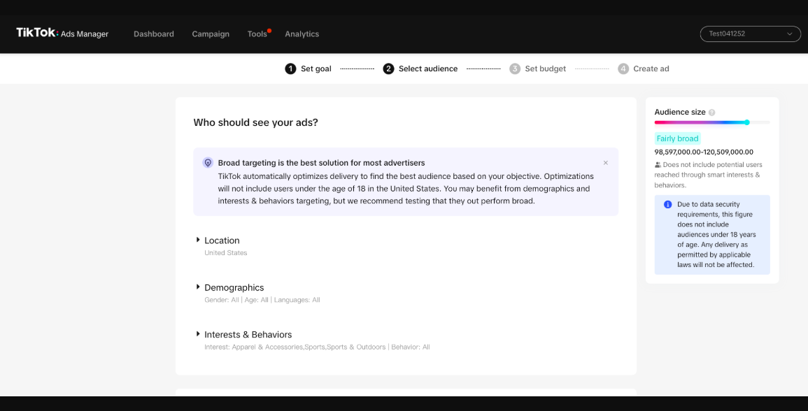Viewport: 808px width, 411px height.
Task: Expand Interests & Behaviors section
Action: 199,334
